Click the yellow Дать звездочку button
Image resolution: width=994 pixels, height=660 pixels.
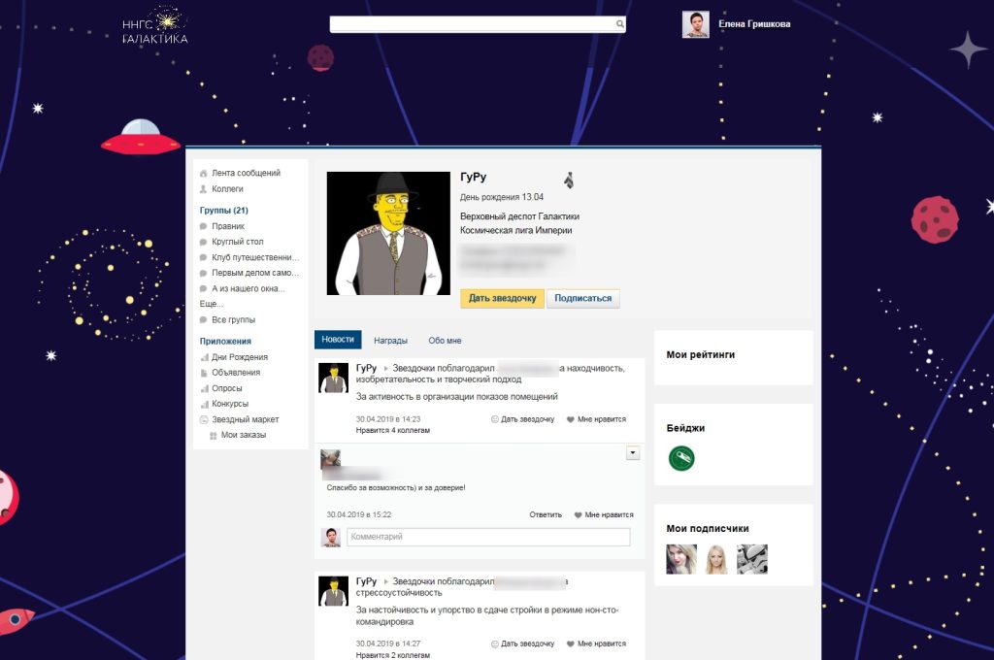502,298
